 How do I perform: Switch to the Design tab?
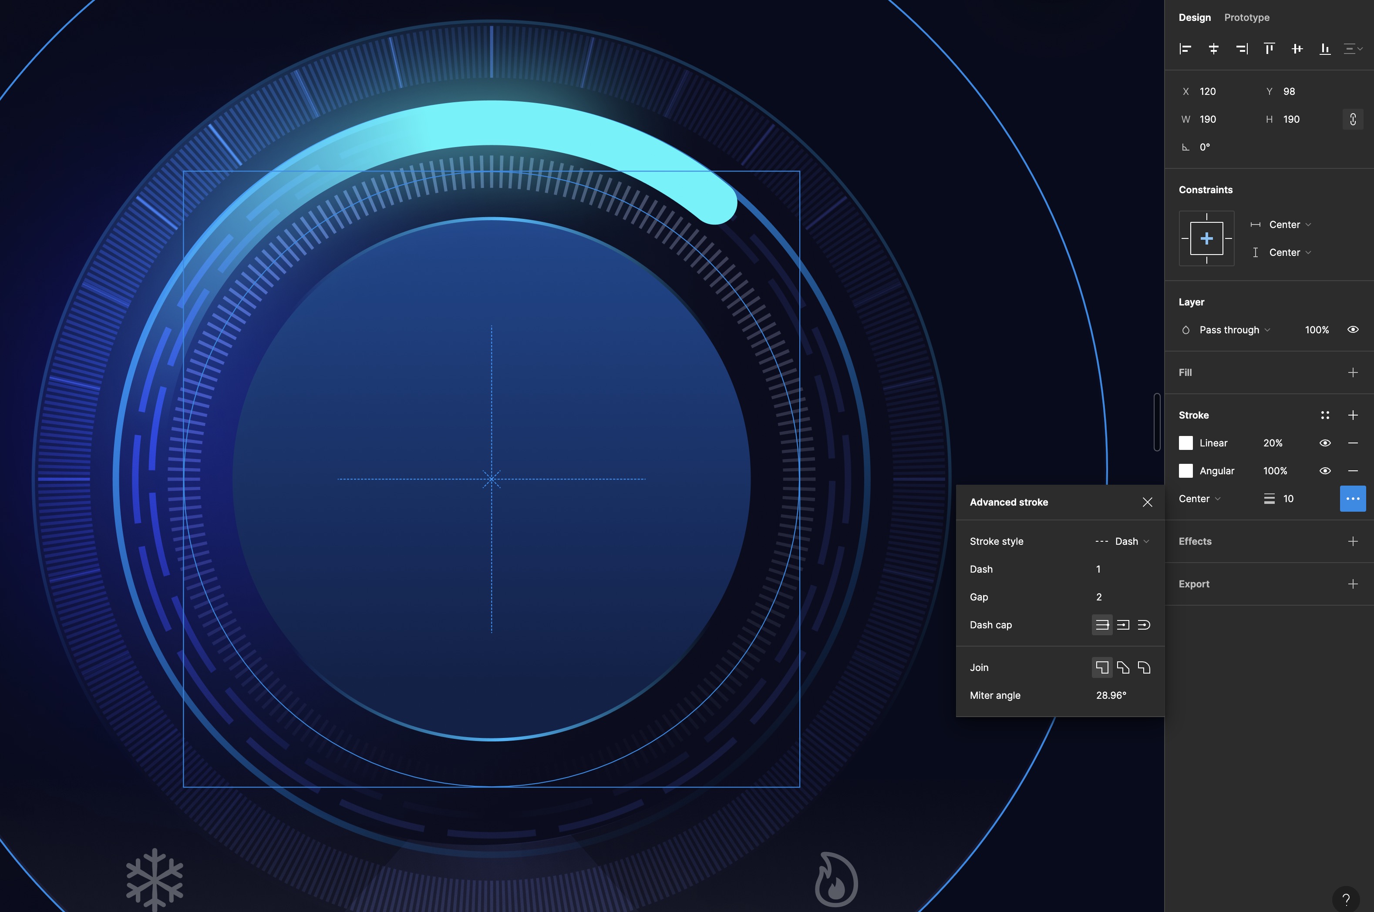[x=1195, y=17]
